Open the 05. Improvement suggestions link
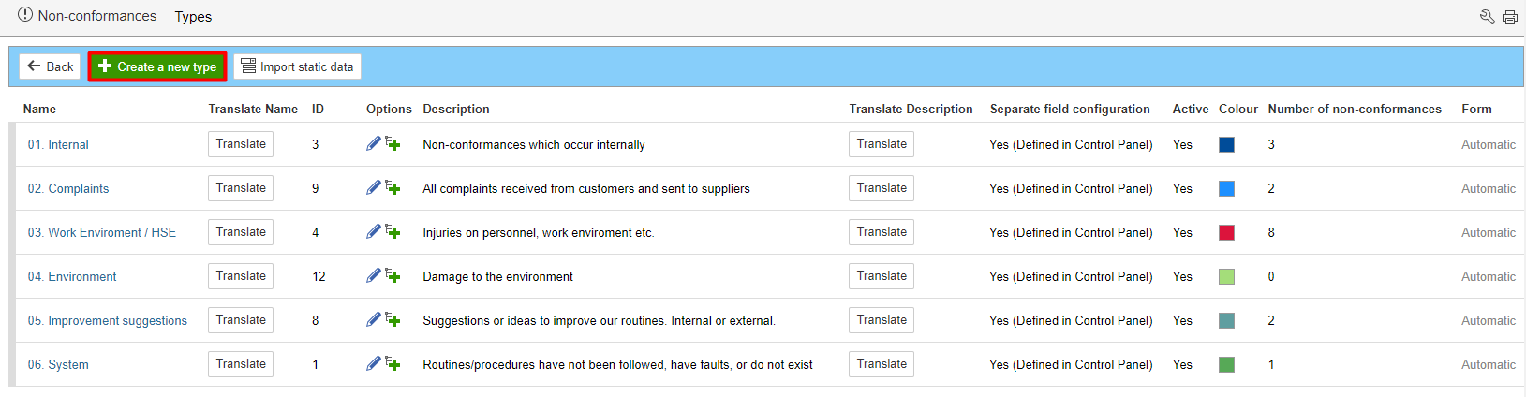The height and width of the screenshot is (397, 1526). [x=107, y=320]
